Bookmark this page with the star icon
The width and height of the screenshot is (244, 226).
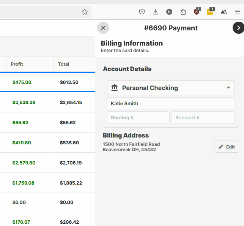85,12
